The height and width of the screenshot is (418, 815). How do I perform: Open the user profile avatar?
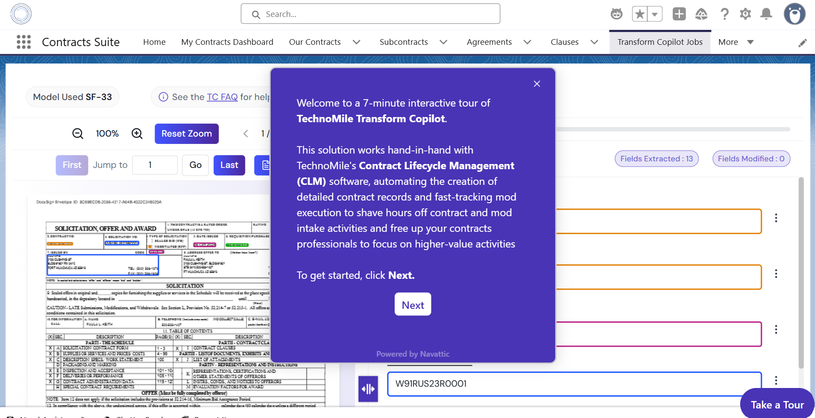point(795,14)
